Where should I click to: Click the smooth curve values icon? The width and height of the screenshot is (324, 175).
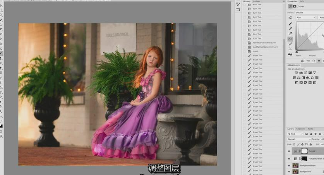290,49
